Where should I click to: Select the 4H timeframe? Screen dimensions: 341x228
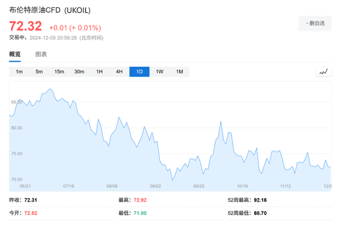tap(119, 72)
